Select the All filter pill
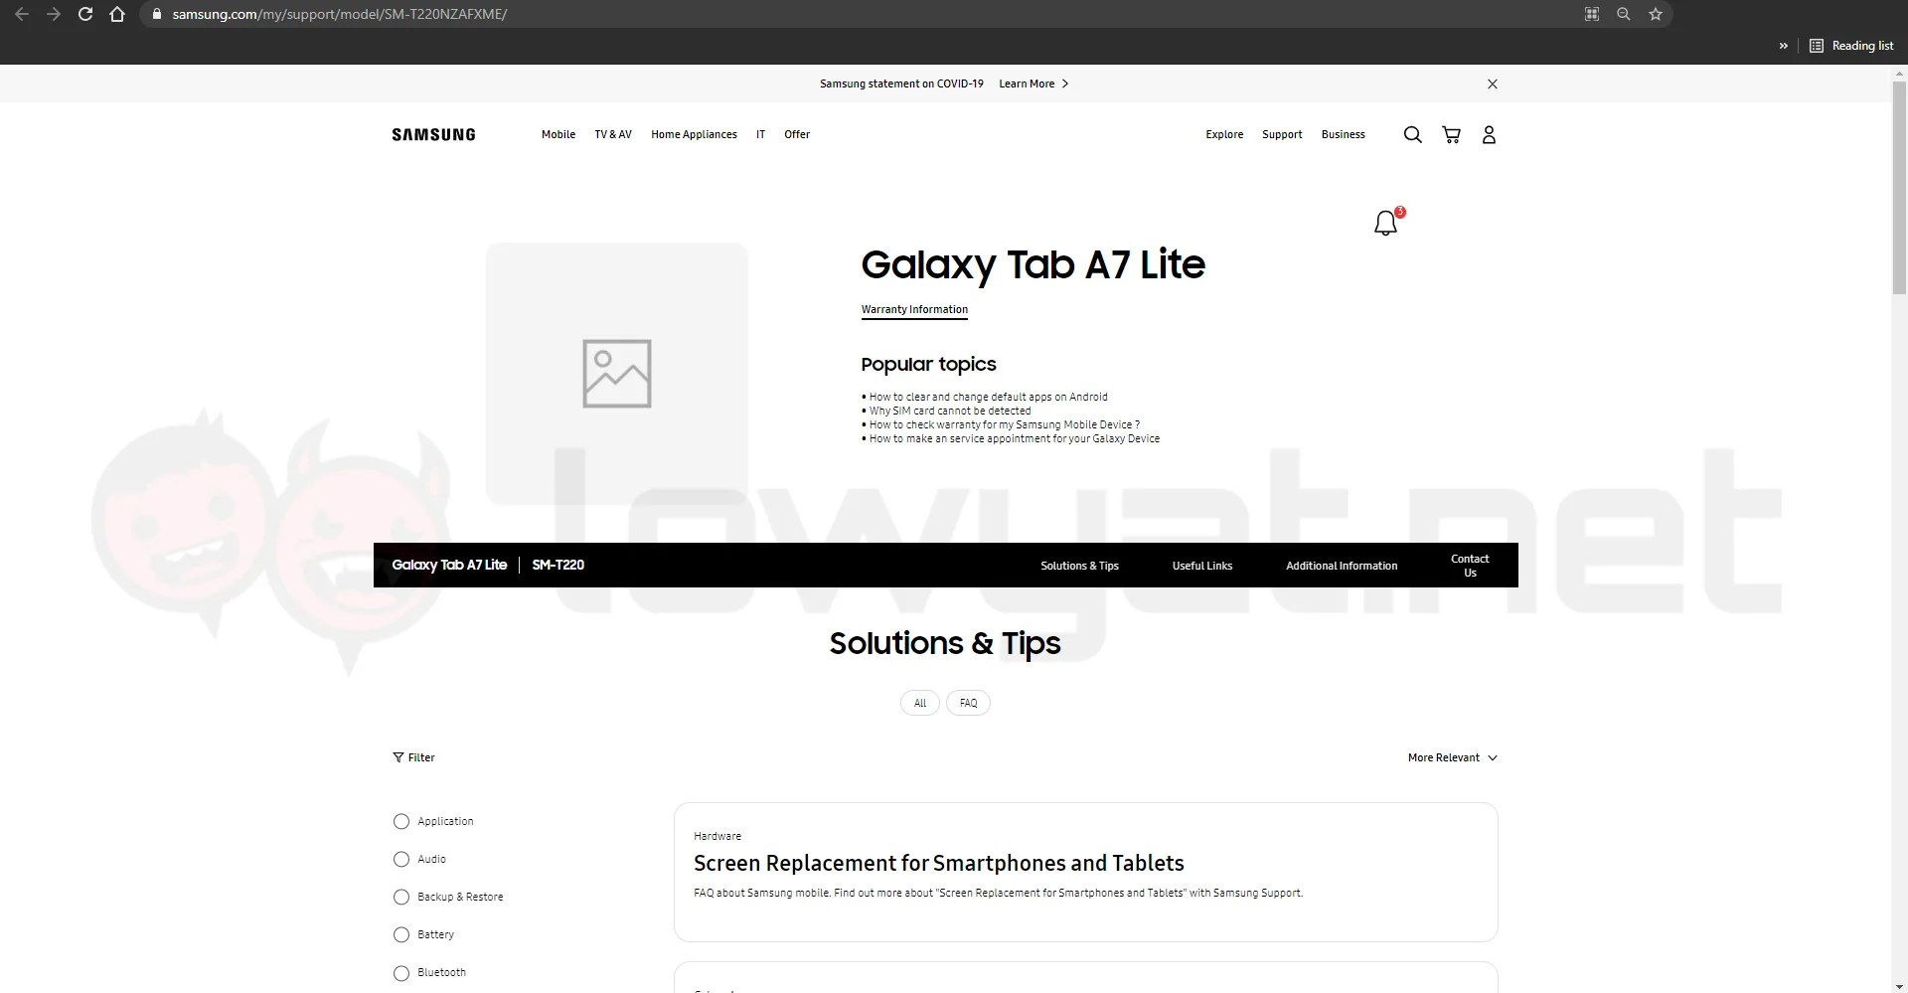This screenshot has width=1908, height=993. click(920, 703)
